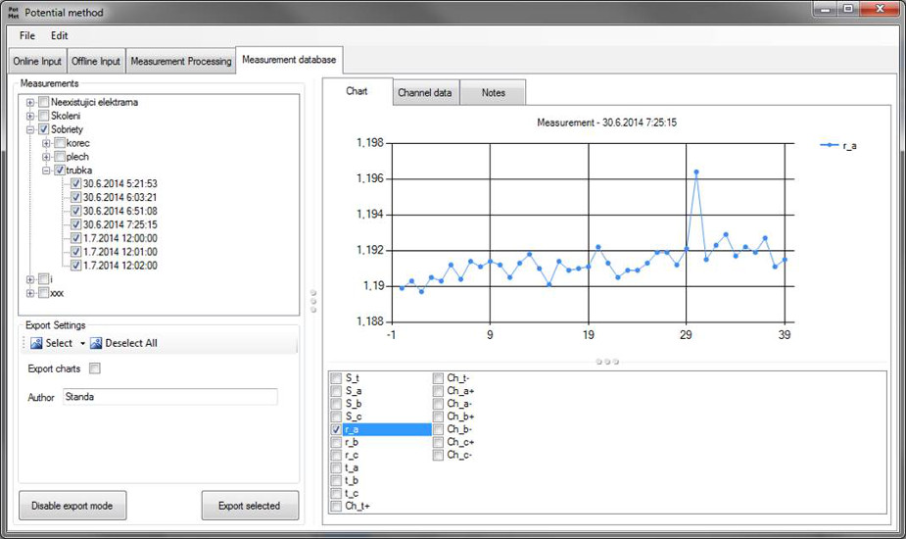The width and height of the screenshot is (906, 539).
Task: Collapse the trubka tree node
Action: (46, 170)
